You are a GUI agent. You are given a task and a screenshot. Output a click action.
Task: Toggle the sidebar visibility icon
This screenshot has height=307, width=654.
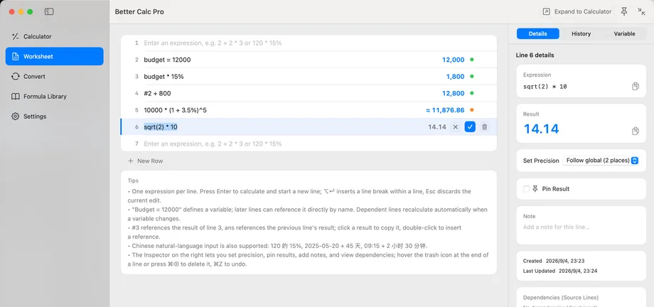pyautogui.click(x=49, y=11)
